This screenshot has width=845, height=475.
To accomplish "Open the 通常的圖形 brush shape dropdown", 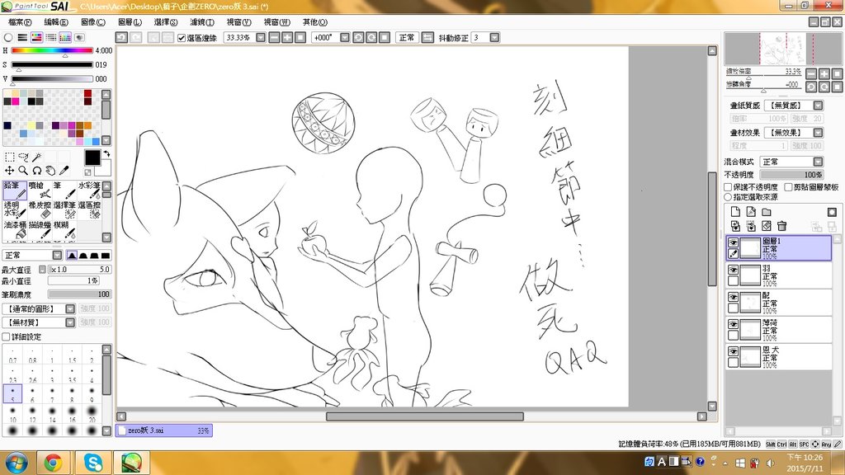I will pyautogui.click(x=70, y=308).
